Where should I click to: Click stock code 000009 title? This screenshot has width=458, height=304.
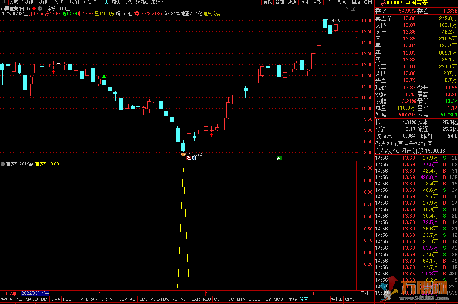pos(394,3)
